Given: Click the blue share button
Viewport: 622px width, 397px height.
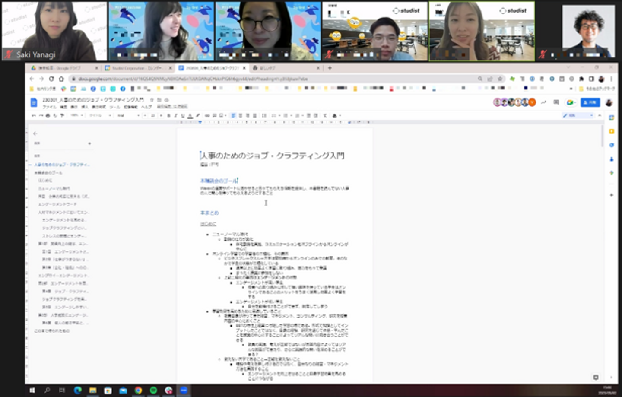Looking at the screenshot, I should tap(590, 102).
